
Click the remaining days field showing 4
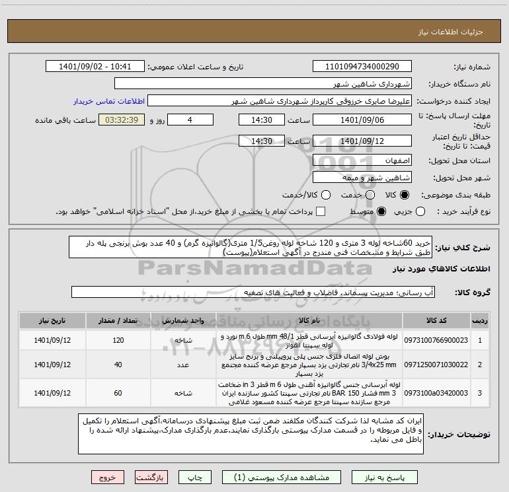(x=190, y=120)
